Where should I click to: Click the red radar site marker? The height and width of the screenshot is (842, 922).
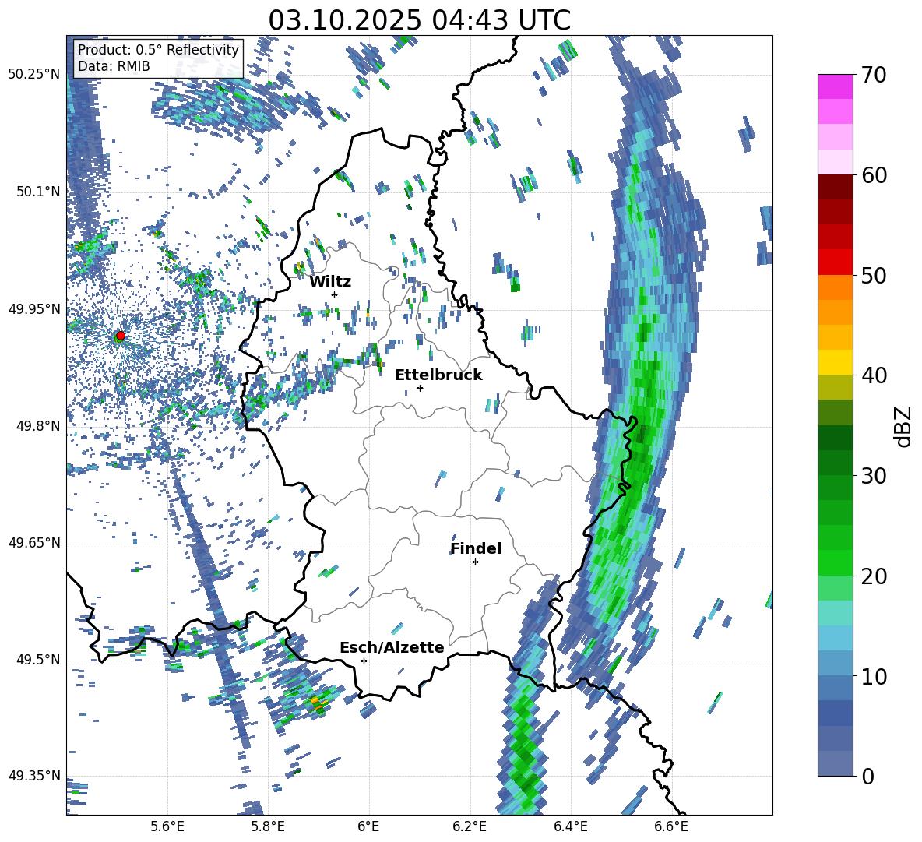(121, 336)
